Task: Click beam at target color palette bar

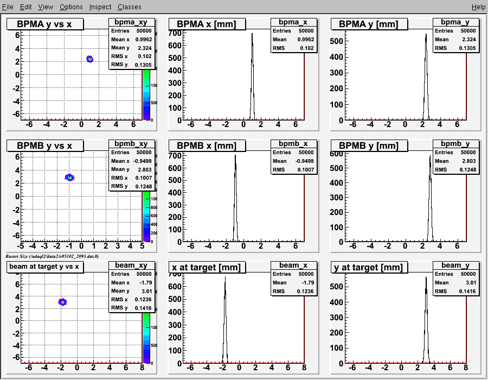Action: pos(146,338)
